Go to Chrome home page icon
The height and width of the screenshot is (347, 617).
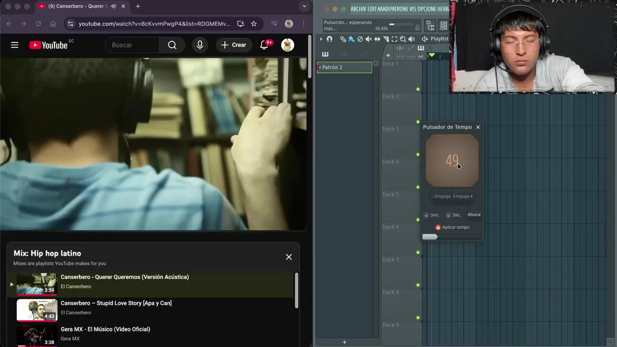(53, 24)
